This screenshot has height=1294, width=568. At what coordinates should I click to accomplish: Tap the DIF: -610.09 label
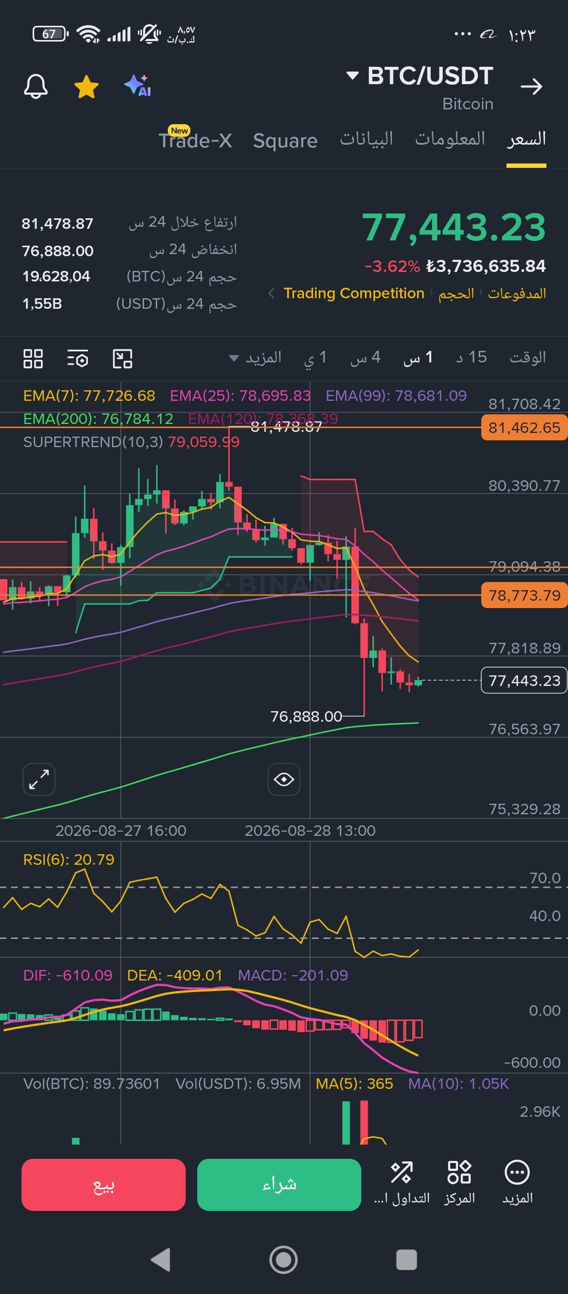point(68,975)
